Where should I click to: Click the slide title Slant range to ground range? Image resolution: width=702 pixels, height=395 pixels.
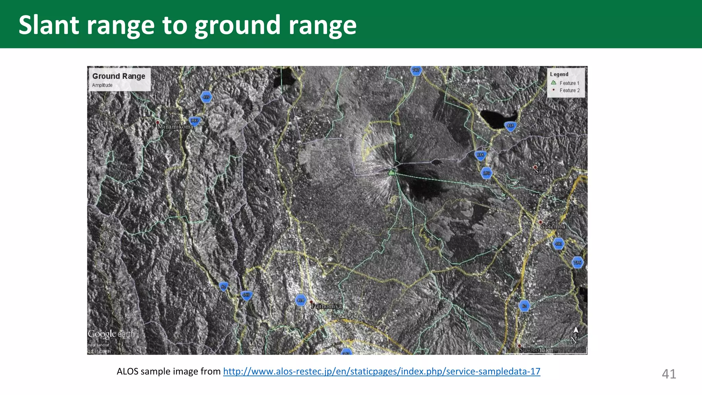[187, 25]
